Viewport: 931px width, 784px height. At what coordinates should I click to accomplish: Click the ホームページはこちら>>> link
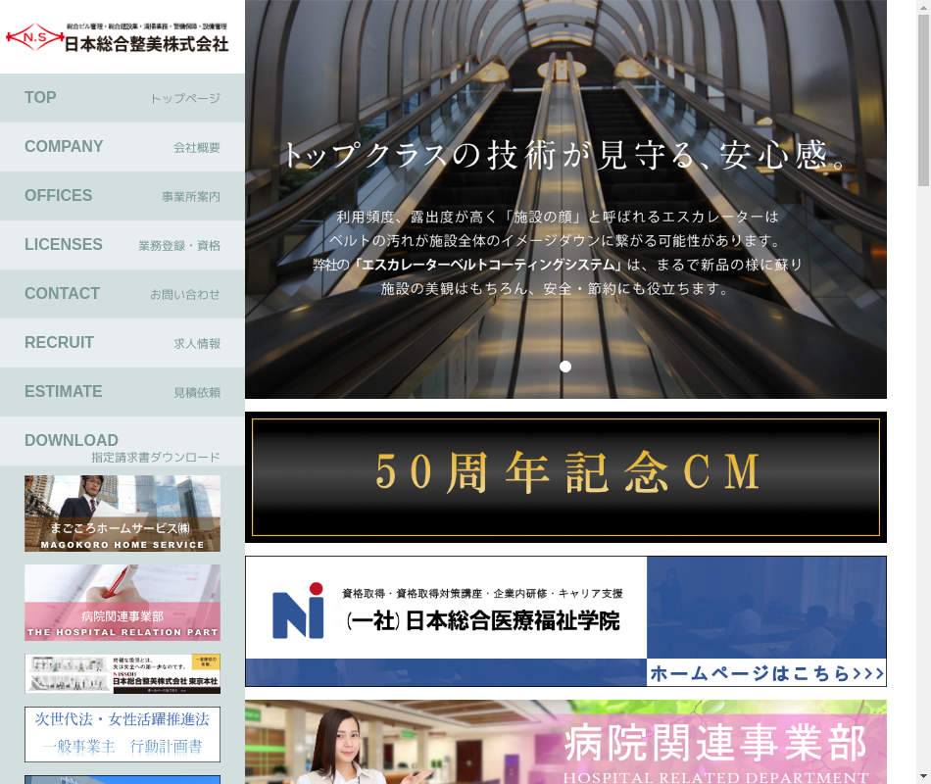pyautogui.click(x=766, y=673)
